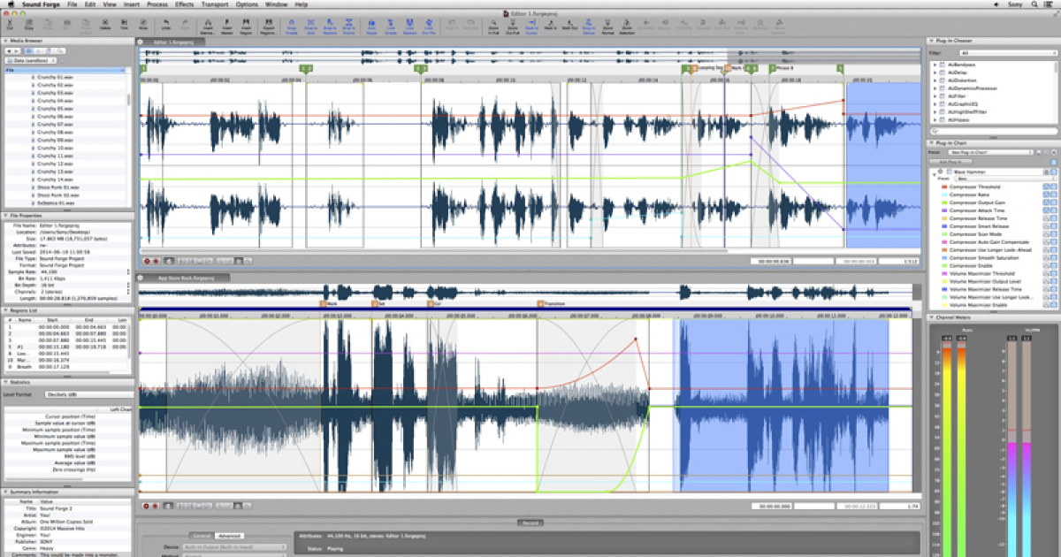Click the Mark Out toolbar icon
The width and height of the screenshot is (1061, 557).
tap(569, 25)
